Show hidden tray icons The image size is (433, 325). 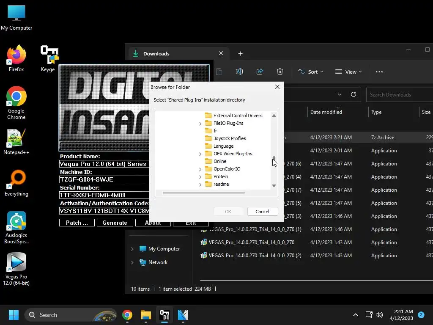coord(356,315)
